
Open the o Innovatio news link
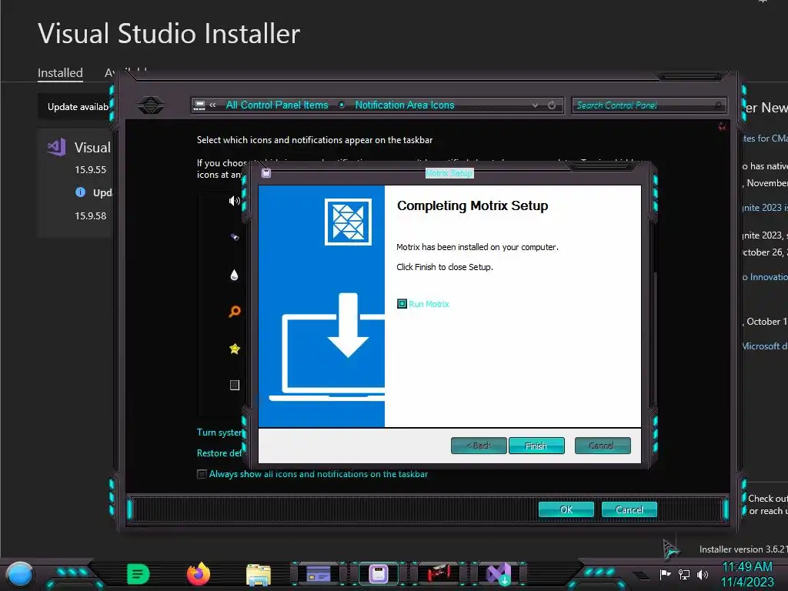pyautogui.click(x=765, y=277)
